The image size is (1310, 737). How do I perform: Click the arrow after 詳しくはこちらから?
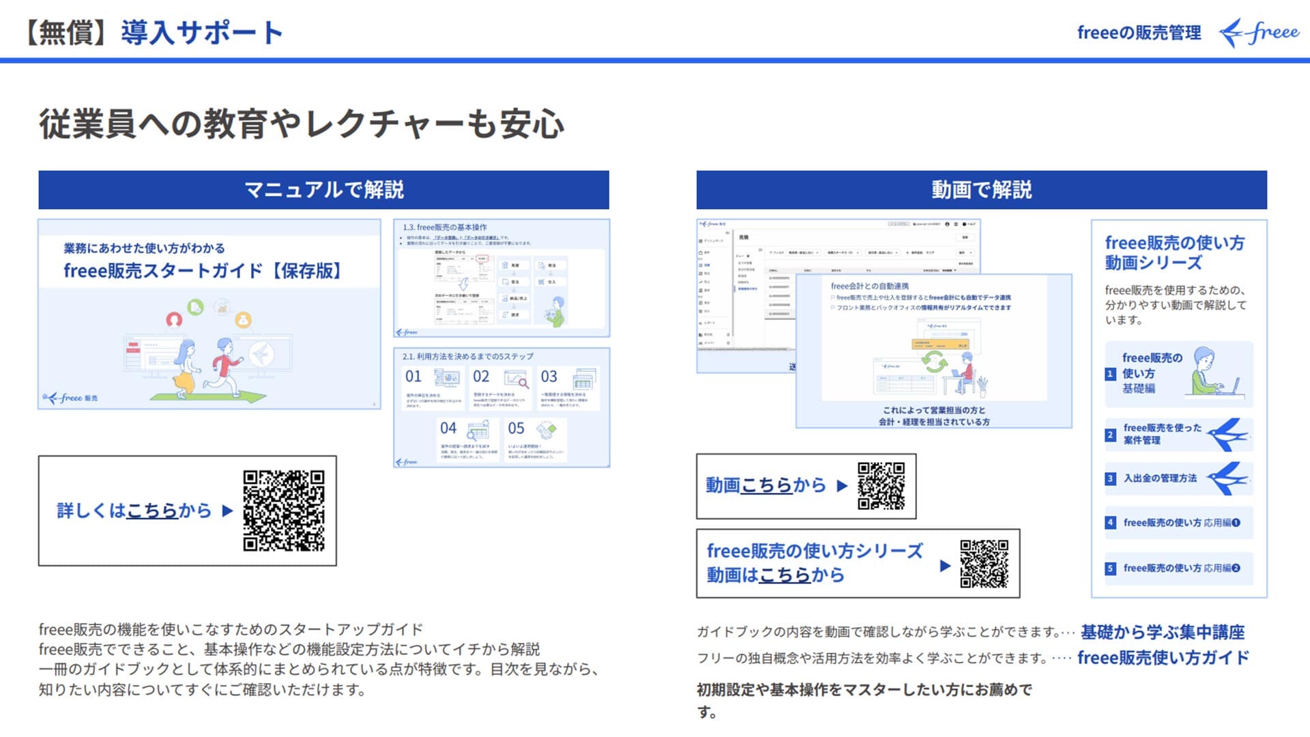point(228,511)
